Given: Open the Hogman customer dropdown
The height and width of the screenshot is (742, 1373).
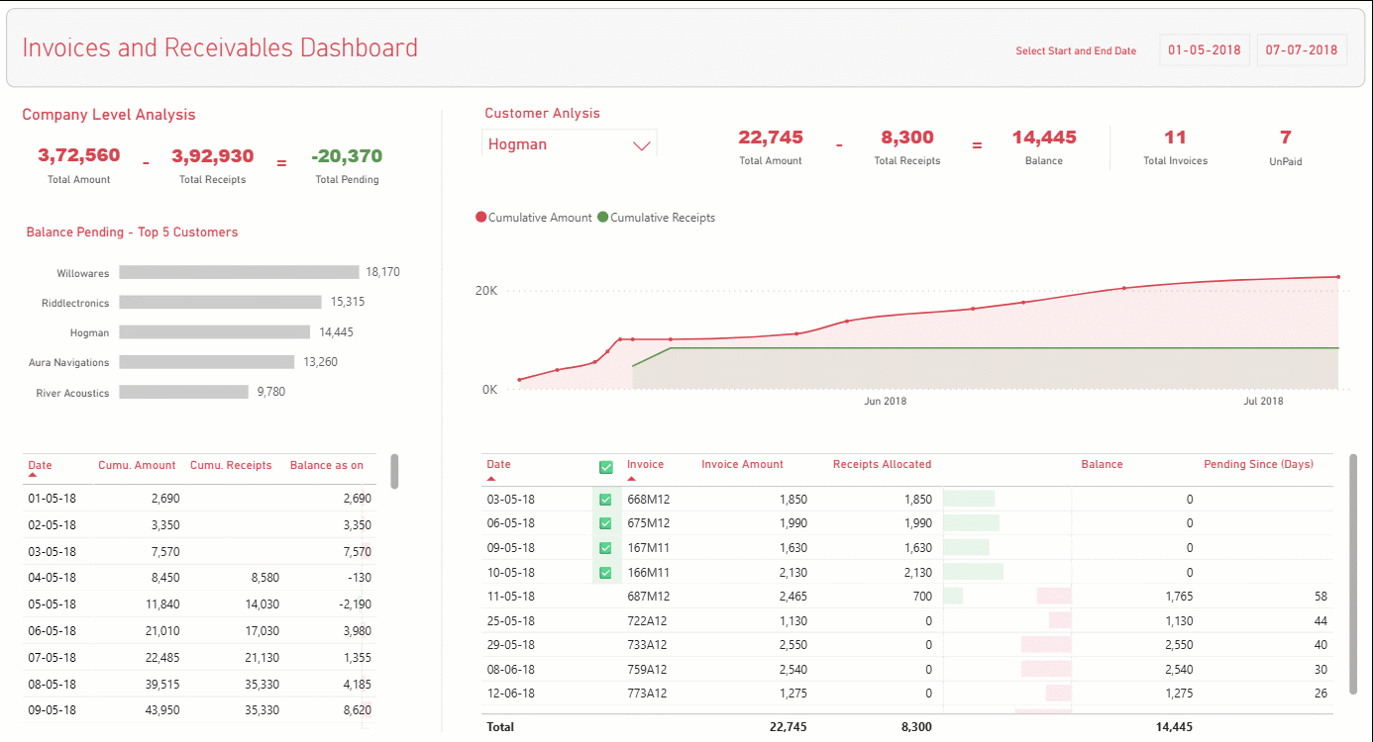Looking at the screenshot, I should pyautogui.click(x=570, y=144).
